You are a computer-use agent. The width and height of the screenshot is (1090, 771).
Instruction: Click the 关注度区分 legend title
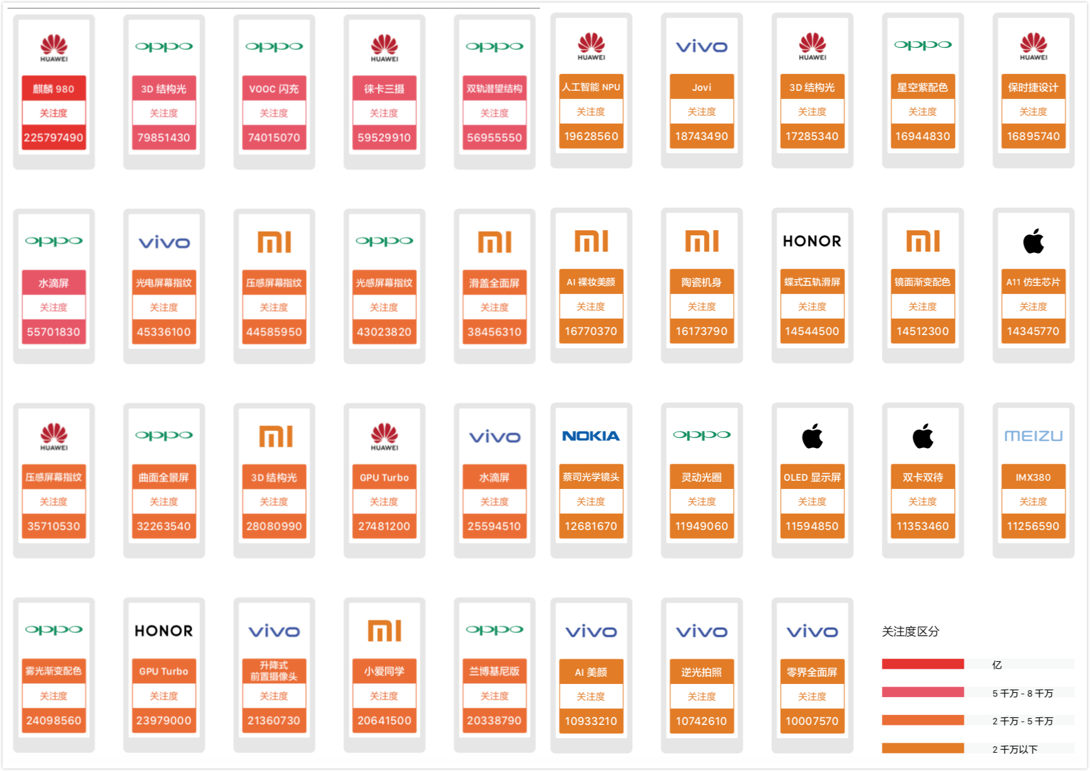pyautogui.click(x=910, y=632)
